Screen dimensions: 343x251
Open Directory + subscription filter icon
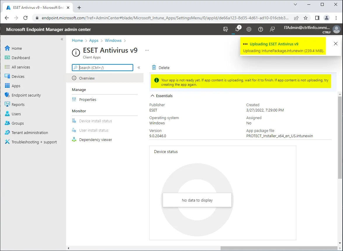point(226,29)
